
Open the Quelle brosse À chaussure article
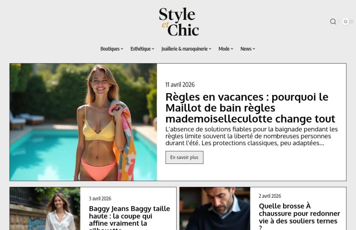[299, 217]
